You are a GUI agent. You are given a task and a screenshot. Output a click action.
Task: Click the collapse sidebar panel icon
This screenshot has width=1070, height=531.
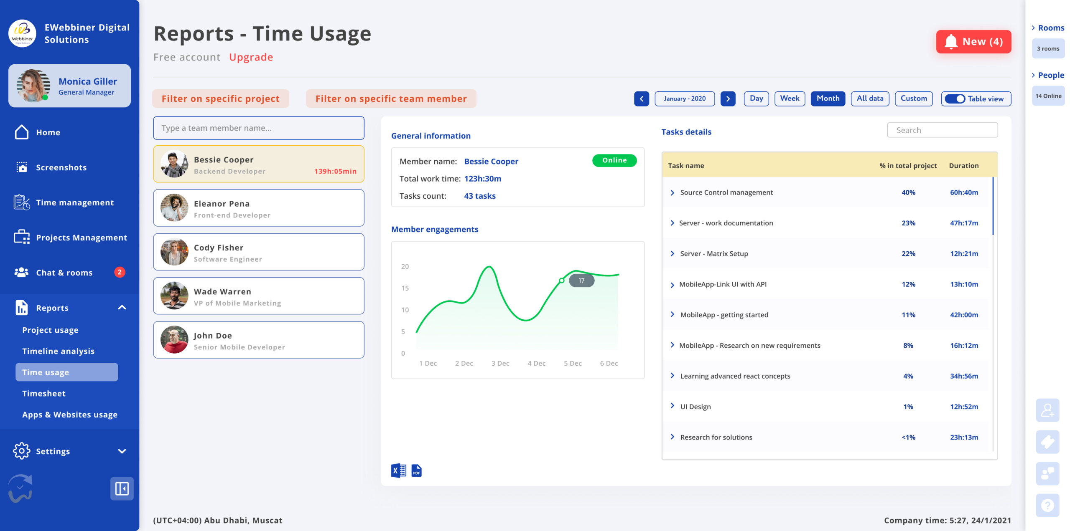tap(122, 488)
